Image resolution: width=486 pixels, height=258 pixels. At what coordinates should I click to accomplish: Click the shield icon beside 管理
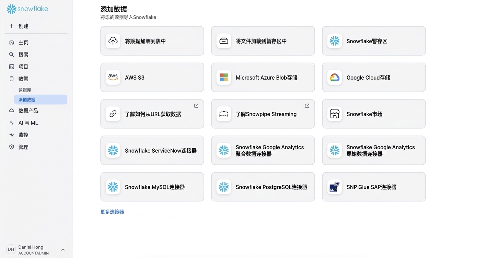12,147
